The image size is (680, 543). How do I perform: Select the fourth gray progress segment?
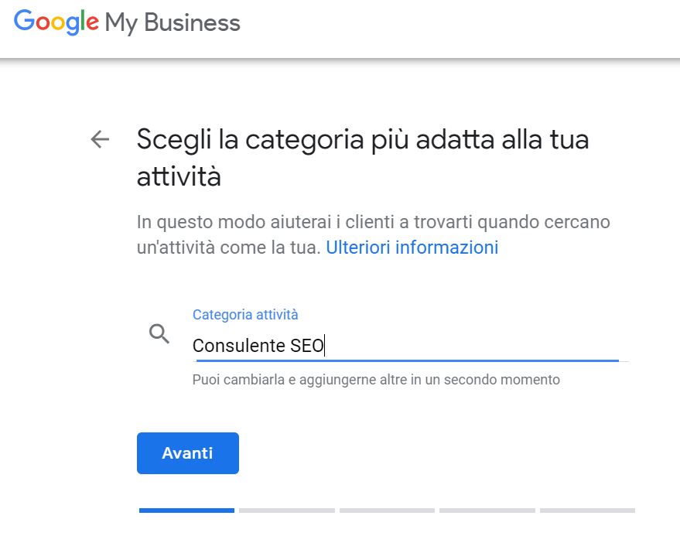[487, 511]
